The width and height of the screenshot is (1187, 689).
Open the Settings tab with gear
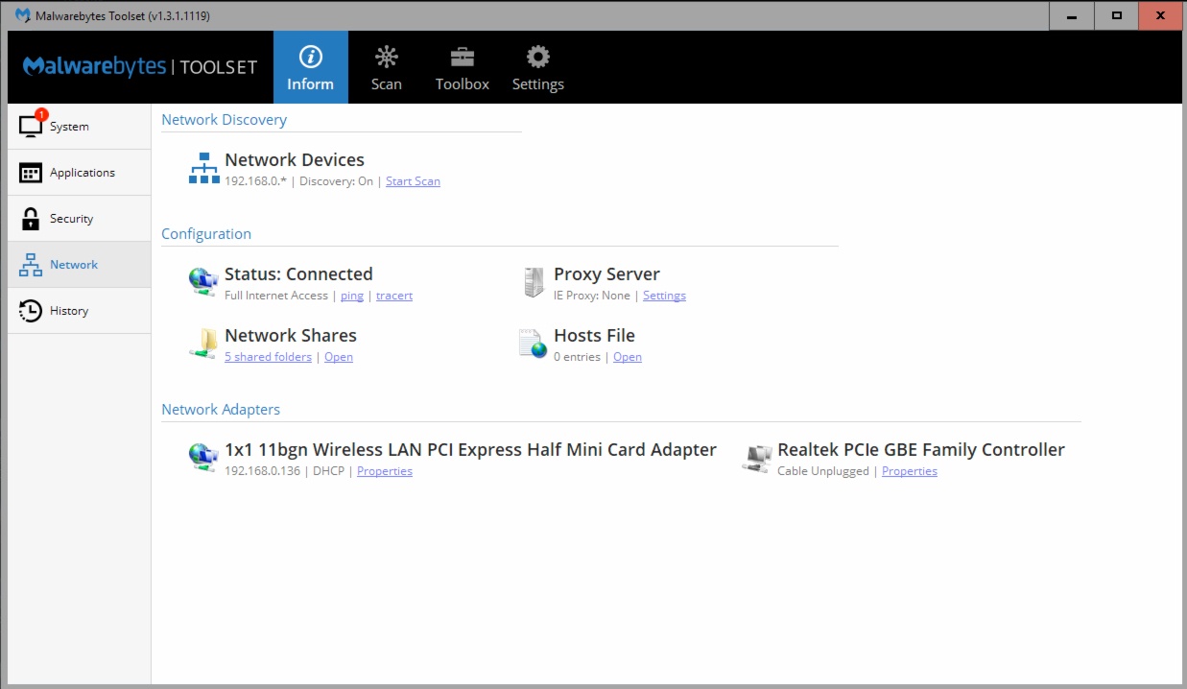click(537, 67)
